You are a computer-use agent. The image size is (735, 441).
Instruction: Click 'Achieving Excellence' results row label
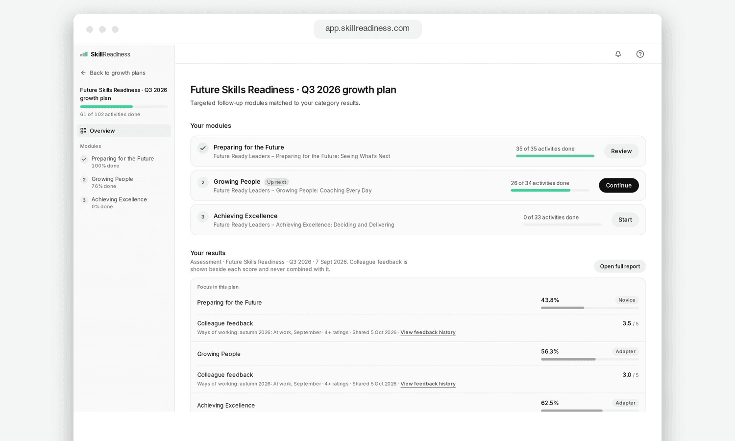tap(226, 405)
